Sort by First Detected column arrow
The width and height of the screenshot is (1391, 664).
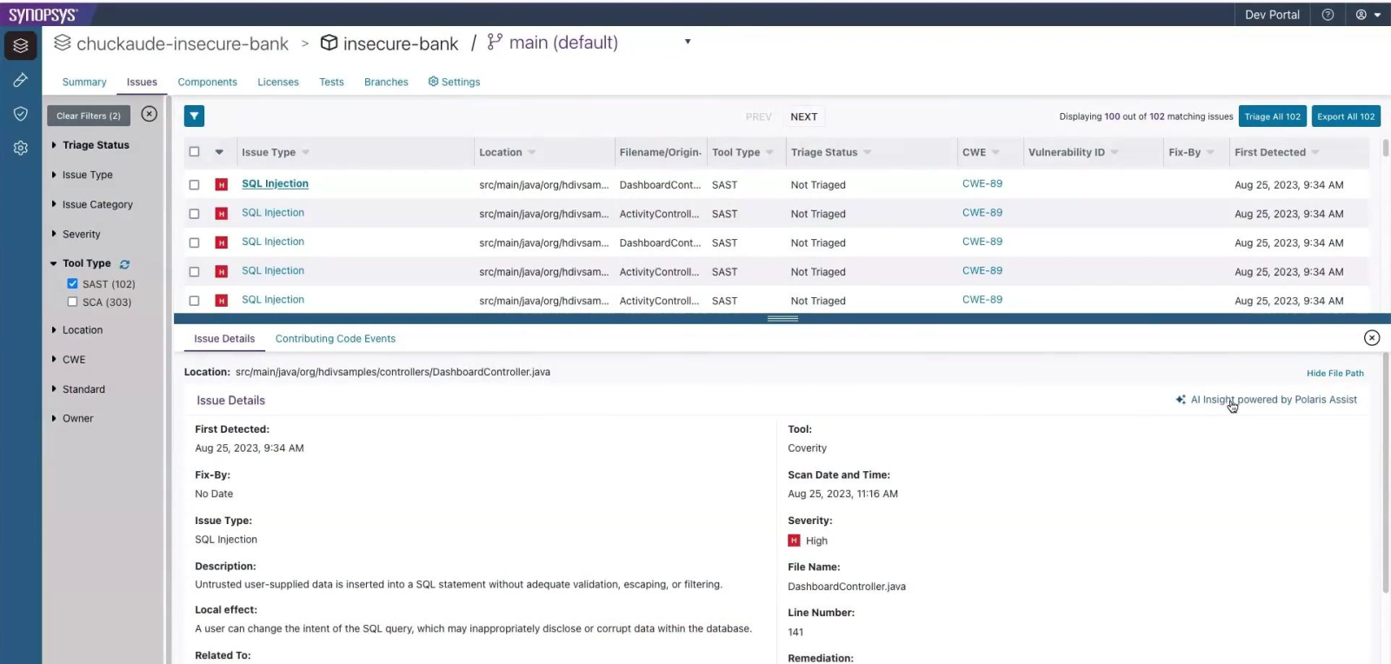click(1315, 152)
